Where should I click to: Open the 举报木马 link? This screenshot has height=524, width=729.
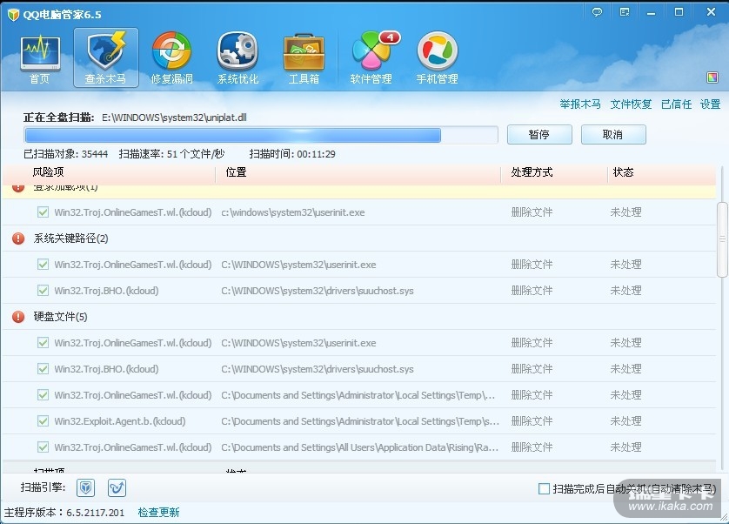tap(579, 104)
